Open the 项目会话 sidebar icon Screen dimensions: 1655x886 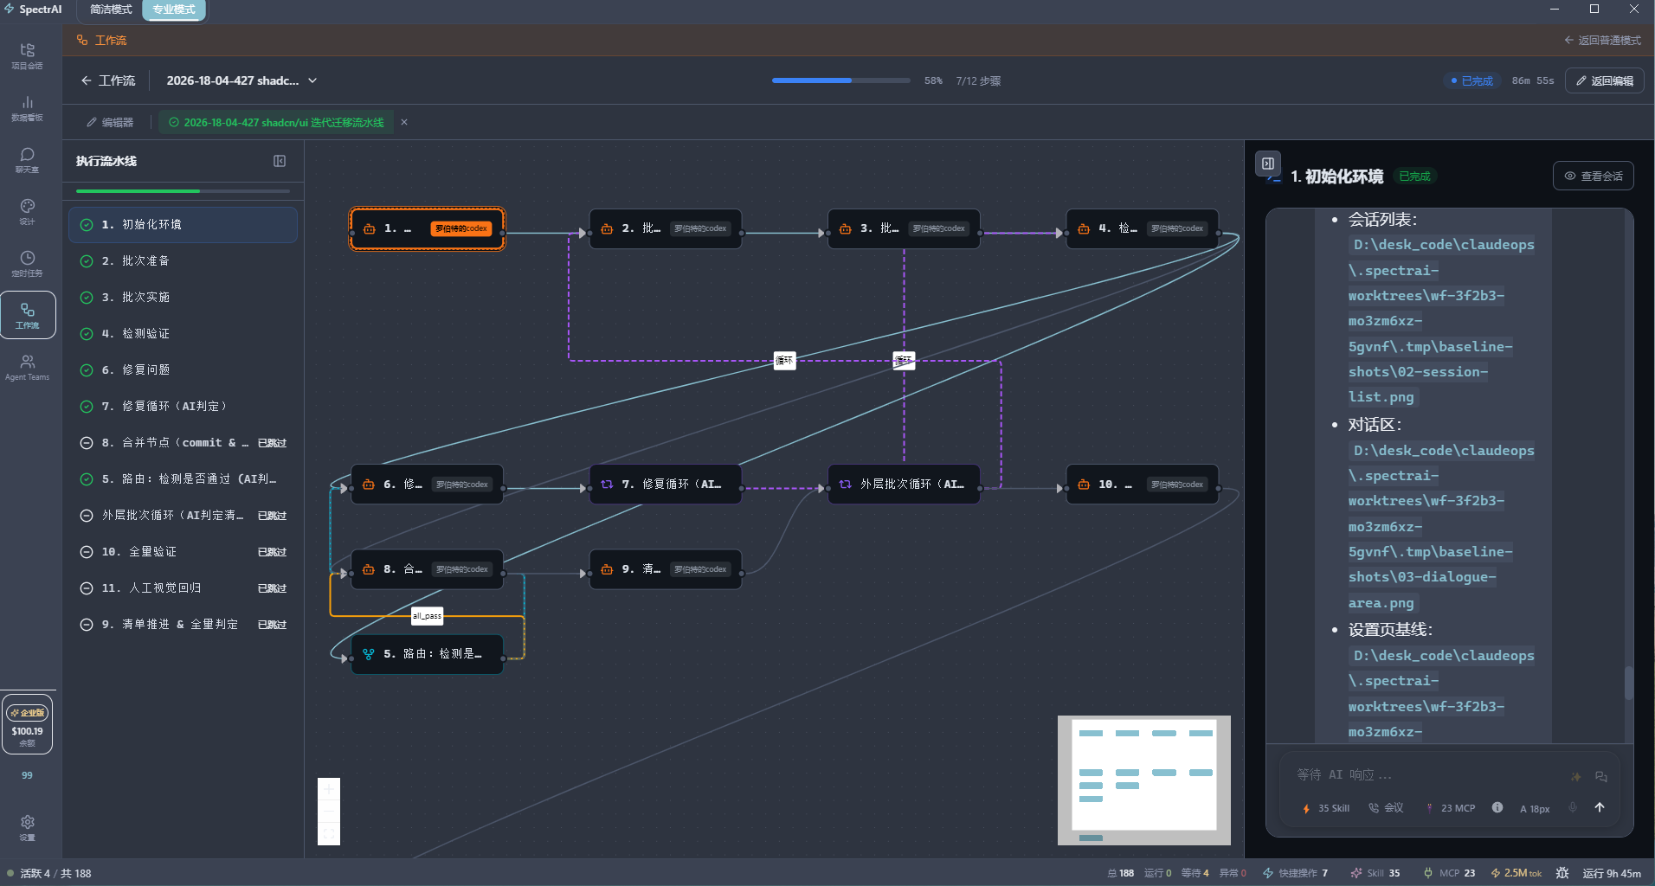[x=27, y=55]
